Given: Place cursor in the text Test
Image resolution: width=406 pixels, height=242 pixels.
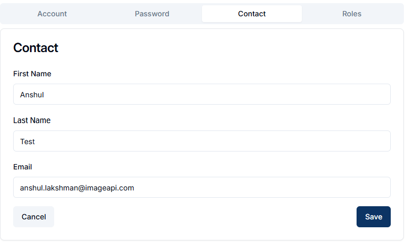Looking at the screenshot, I should [27, 142].
